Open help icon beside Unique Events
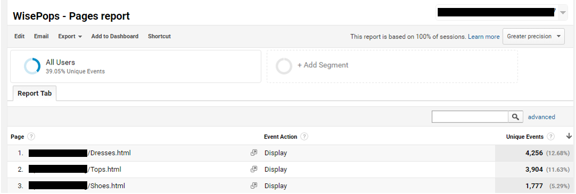Image resolution: width=576 pixels, height=194 pixels. click(550, 137)
